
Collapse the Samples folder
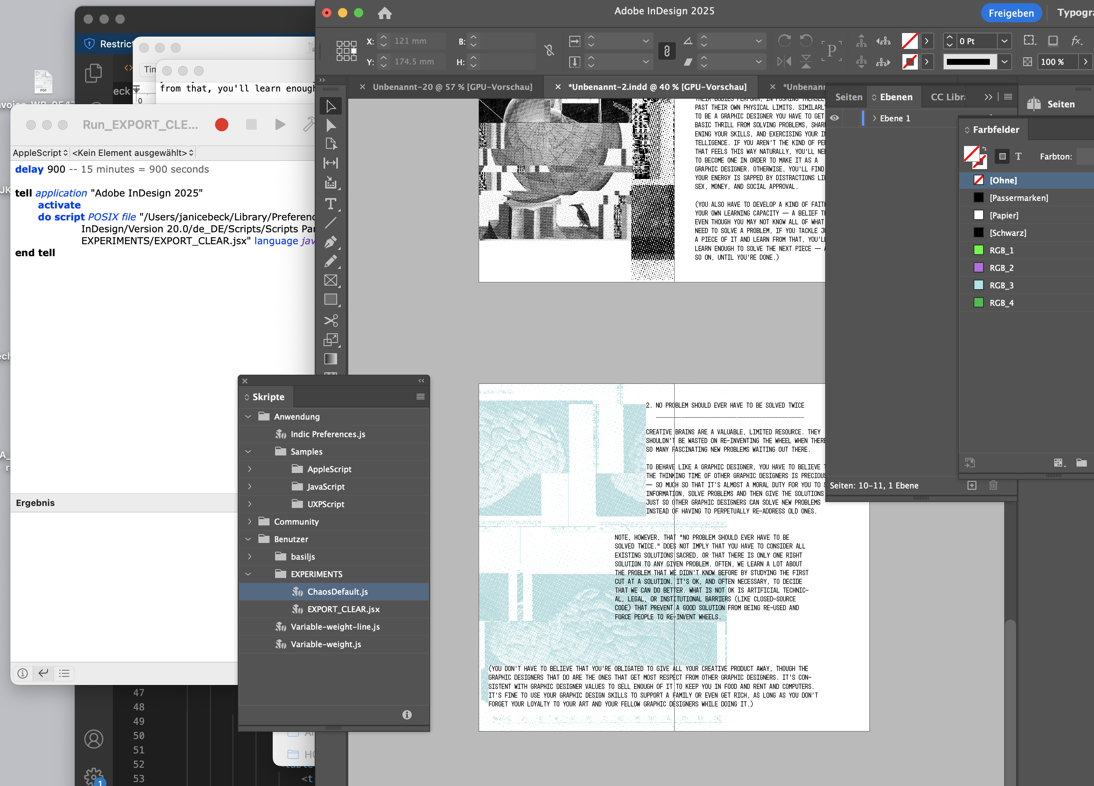248,451
